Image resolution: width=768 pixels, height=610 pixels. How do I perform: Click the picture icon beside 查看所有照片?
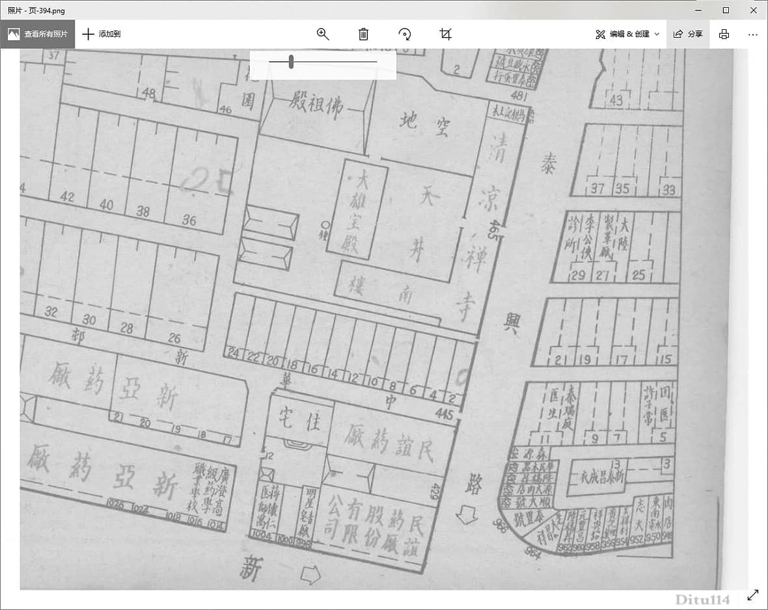pyautogui.click(x=14, y=34)
